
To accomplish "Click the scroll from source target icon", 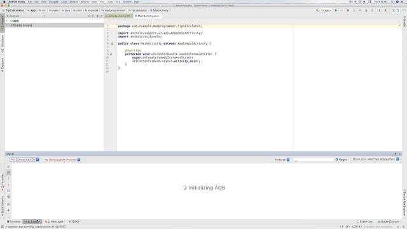I will coord(89,16).
